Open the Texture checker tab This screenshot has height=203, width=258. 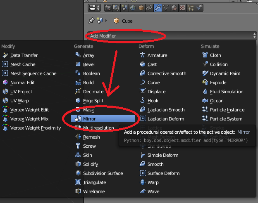[182, 8]
